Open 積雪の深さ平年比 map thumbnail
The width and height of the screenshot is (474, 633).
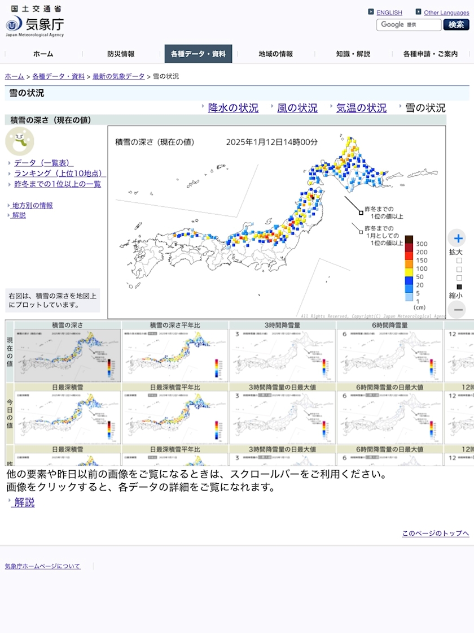point(175,352)
